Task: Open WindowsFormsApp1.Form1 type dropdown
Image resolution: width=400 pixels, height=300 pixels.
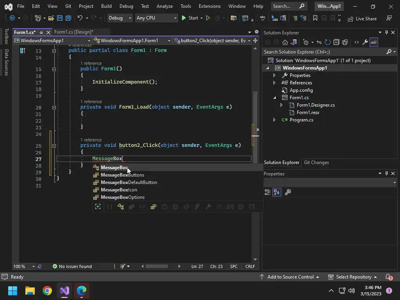Action: (132, 41)
